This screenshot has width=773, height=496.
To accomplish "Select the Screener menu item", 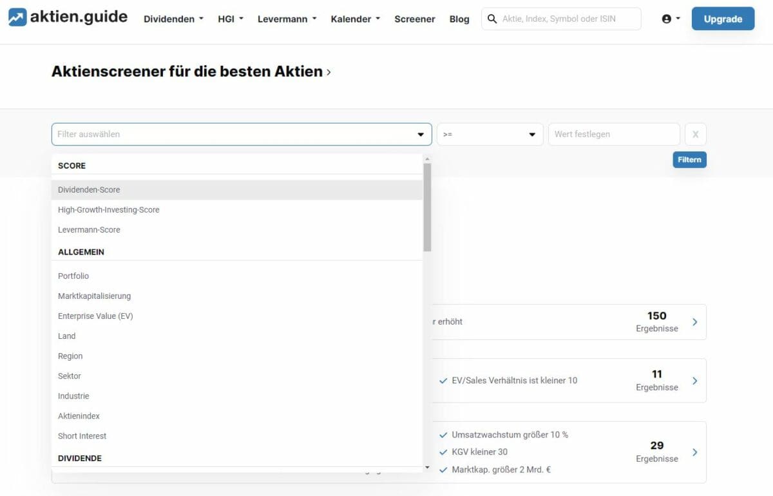I will click(x=414, y=19).
